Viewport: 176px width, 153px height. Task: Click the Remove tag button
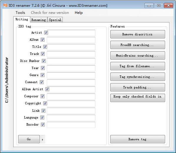pos(138,139)
